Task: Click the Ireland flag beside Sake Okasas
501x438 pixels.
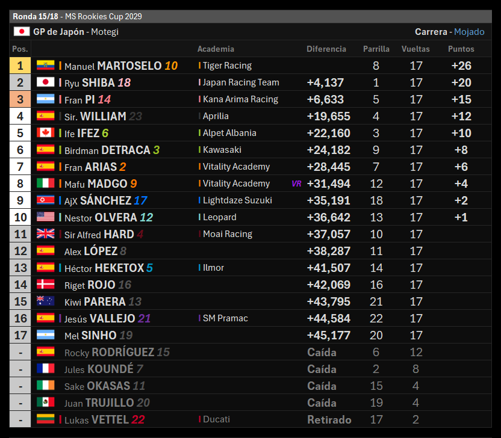Action: [x=45, y=385]
